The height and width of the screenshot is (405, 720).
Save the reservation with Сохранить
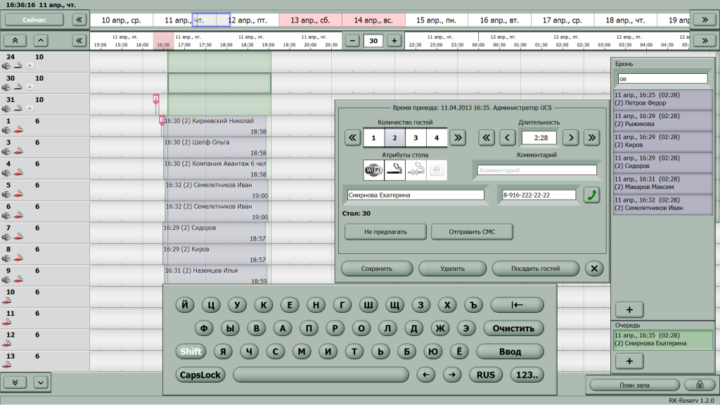(377, 269)
